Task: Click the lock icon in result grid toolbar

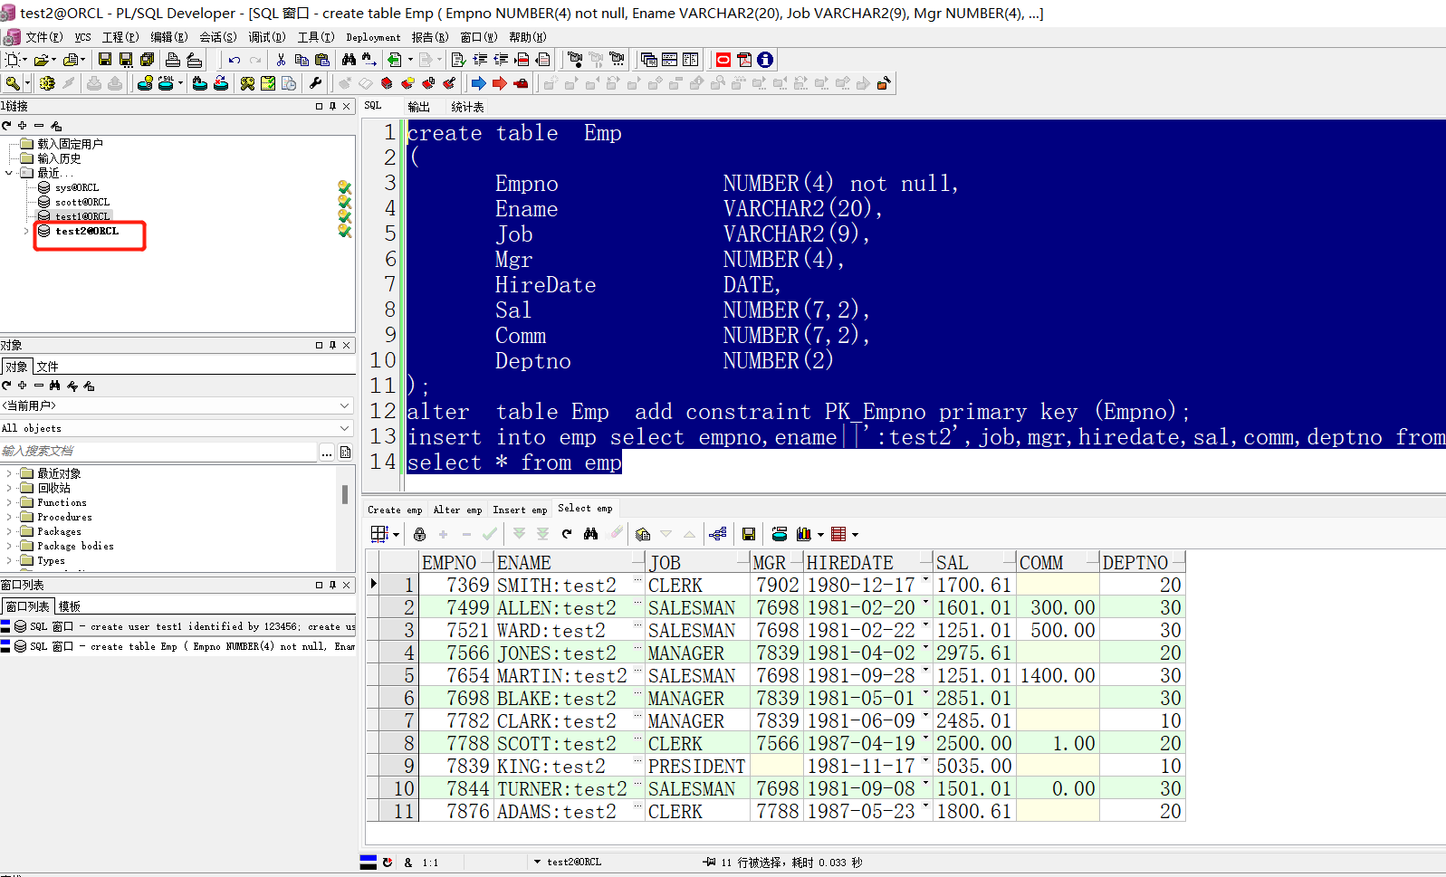Action: tap(419, 534)
